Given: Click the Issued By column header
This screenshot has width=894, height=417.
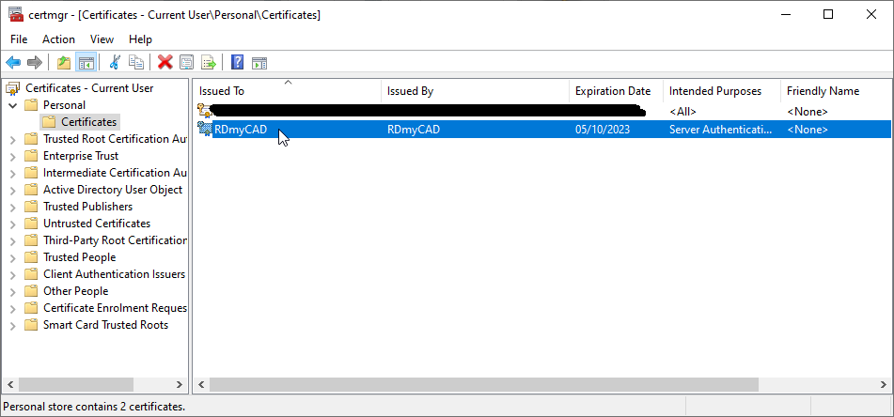Looking at the screenshot, I should 410,91.
